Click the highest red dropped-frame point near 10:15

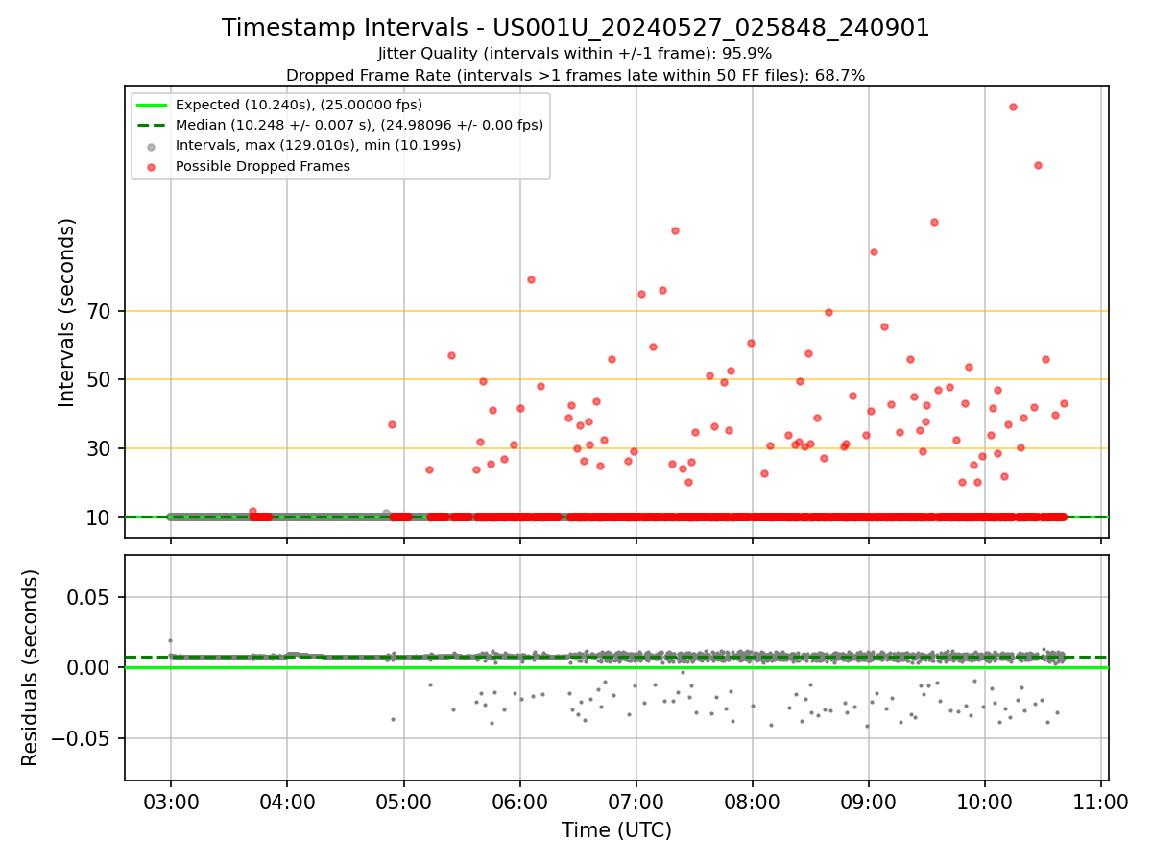tap(1013, 107)
